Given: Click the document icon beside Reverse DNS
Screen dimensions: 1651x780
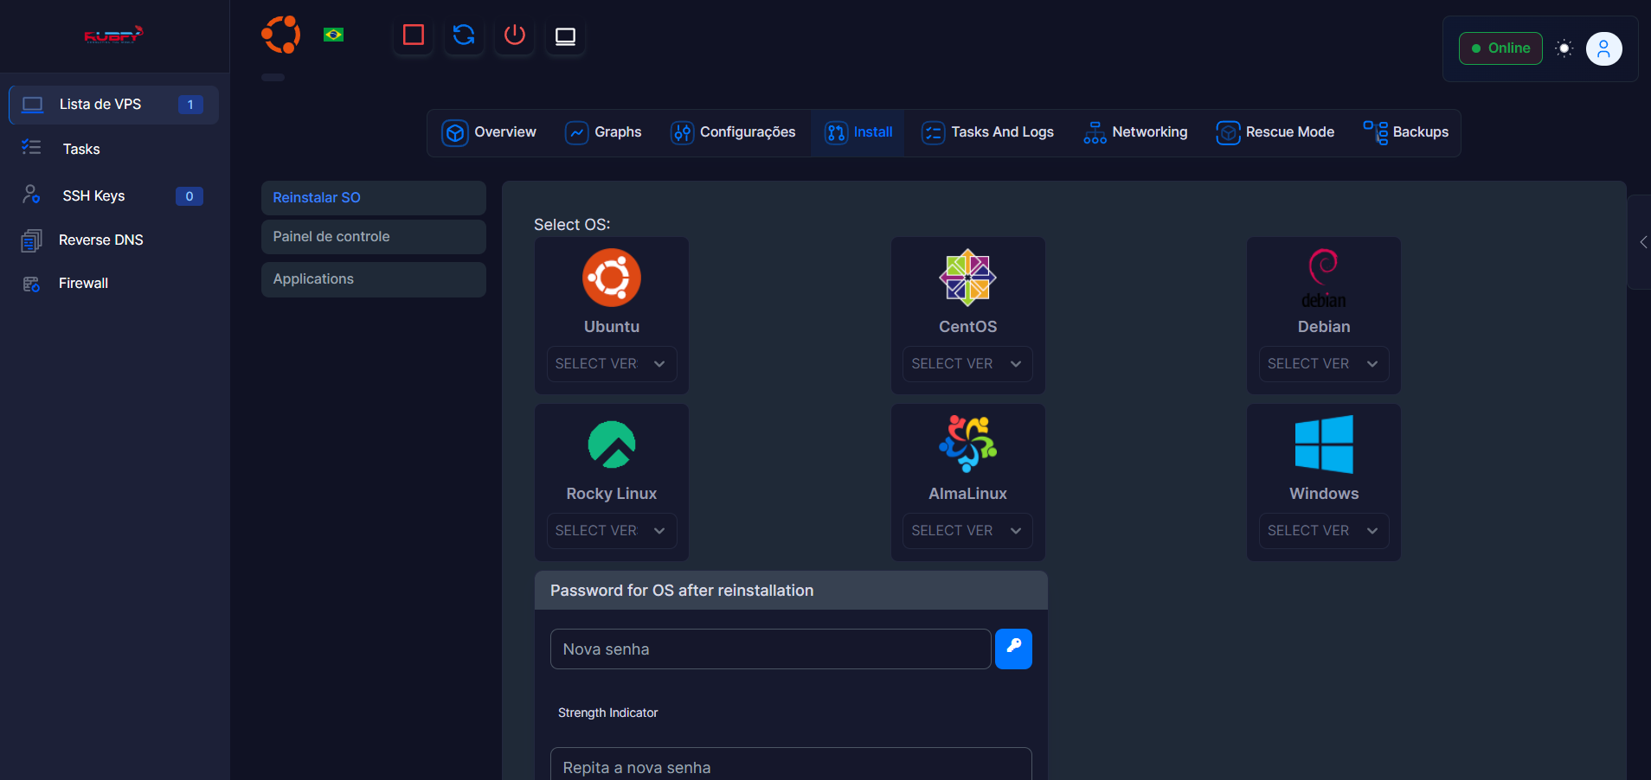Looking at the screenshot, I should 31,240.
